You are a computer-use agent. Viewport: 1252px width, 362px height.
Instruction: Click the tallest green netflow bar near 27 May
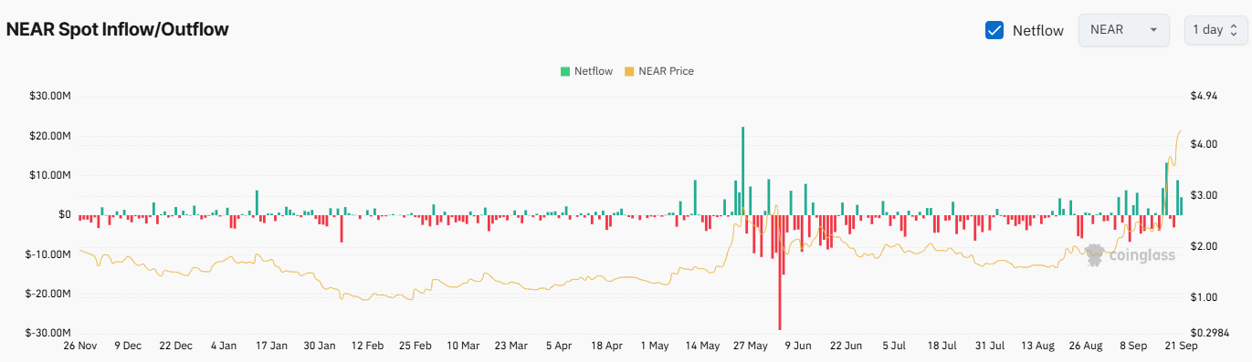click(x=742, y=171)
